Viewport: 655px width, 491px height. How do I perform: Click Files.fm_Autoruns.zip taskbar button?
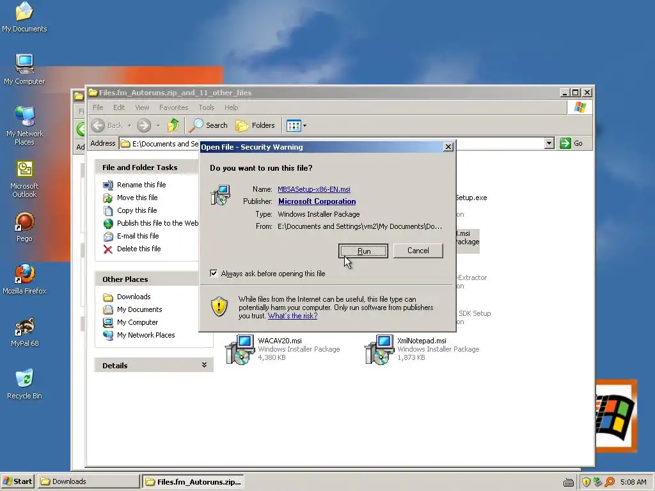pos(193,481)
